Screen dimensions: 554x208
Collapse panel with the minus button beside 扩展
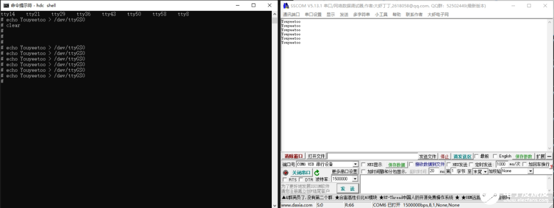click(549, 156)
